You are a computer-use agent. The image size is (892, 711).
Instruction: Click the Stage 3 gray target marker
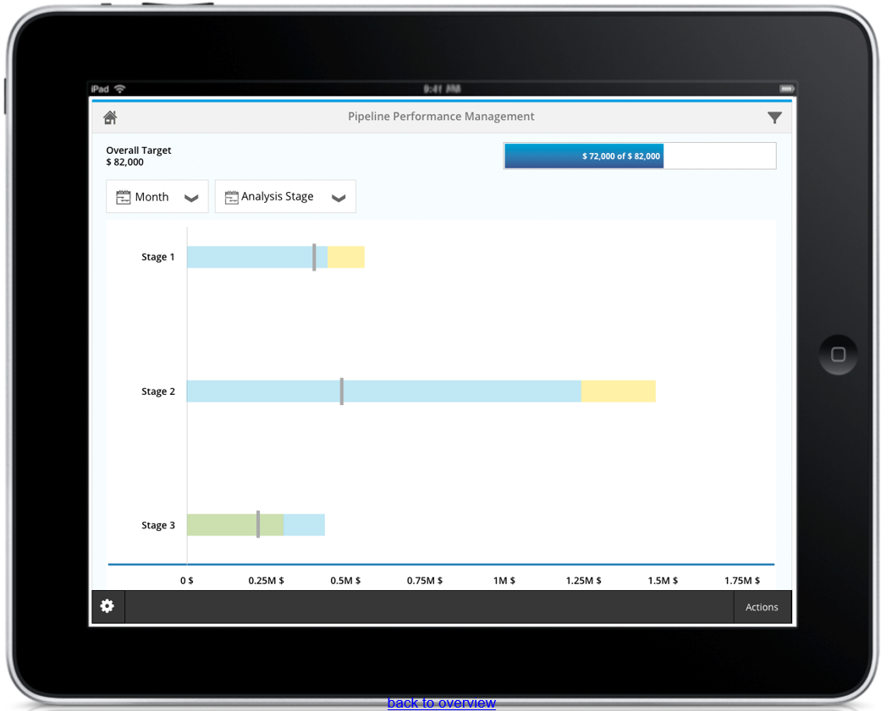[x=258, y=524]
